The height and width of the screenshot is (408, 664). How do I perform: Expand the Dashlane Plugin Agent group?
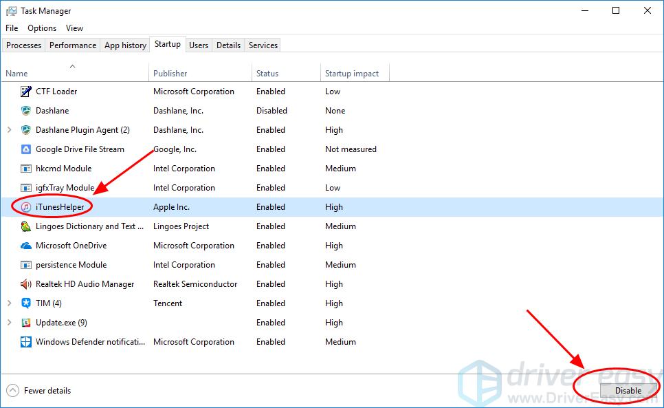[9, 130]
